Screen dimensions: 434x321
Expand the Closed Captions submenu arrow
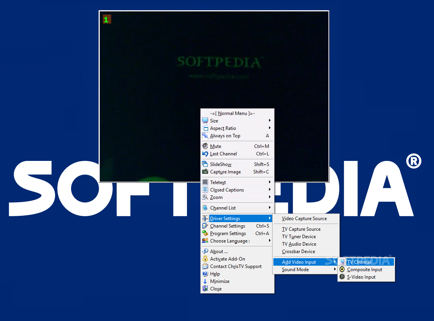269,190
